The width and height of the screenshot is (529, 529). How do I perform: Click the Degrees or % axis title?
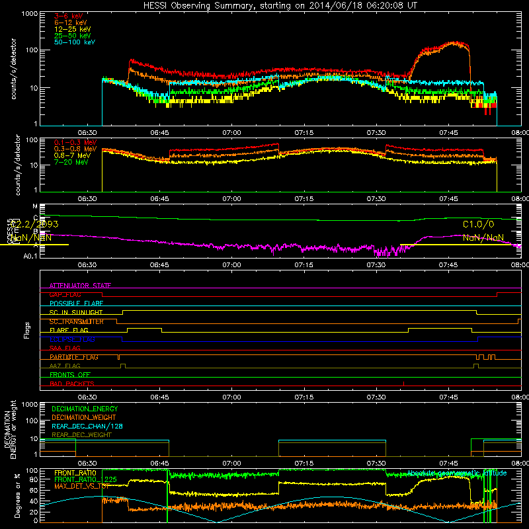click(17, 495)
